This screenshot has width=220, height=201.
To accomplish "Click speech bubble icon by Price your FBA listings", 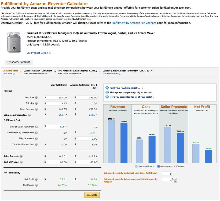I will (107, 88).
